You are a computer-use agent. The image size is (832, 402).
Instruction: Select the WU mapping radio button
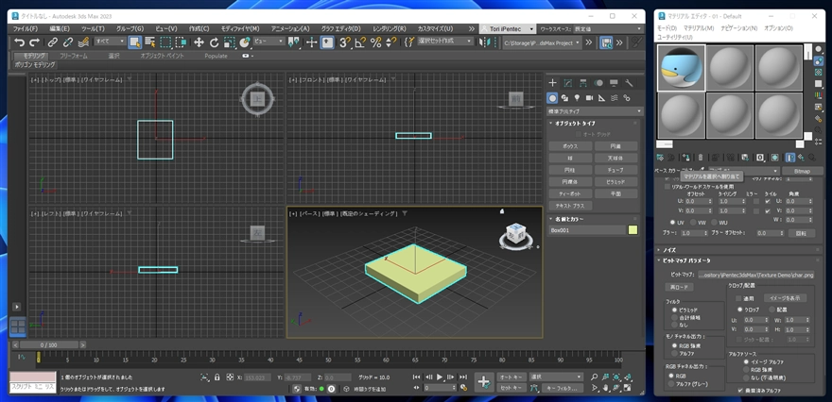[714, 223]
